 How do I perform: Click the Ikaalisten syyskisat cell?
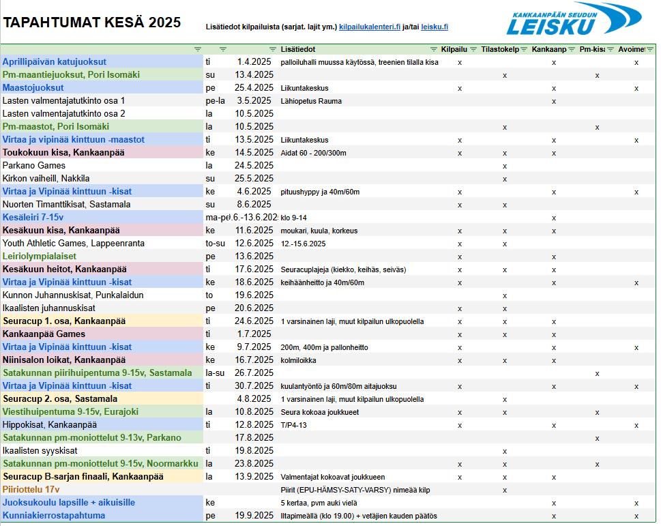(102, 450)
